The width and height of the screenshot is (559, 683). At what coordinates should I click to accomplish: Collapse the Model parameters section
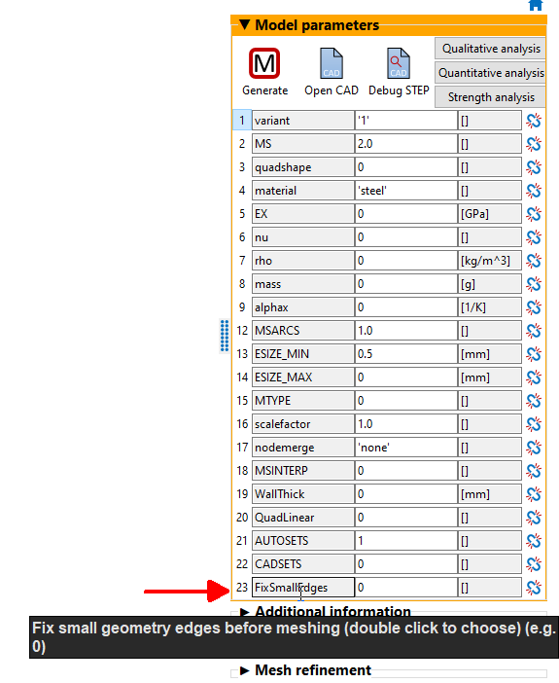click(245, 25)
